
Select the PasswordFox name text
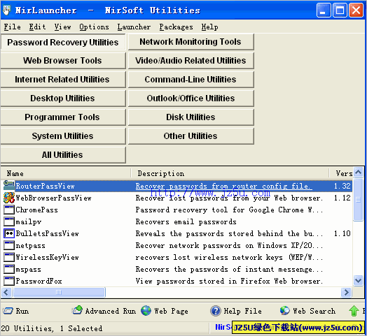point(39,281)
